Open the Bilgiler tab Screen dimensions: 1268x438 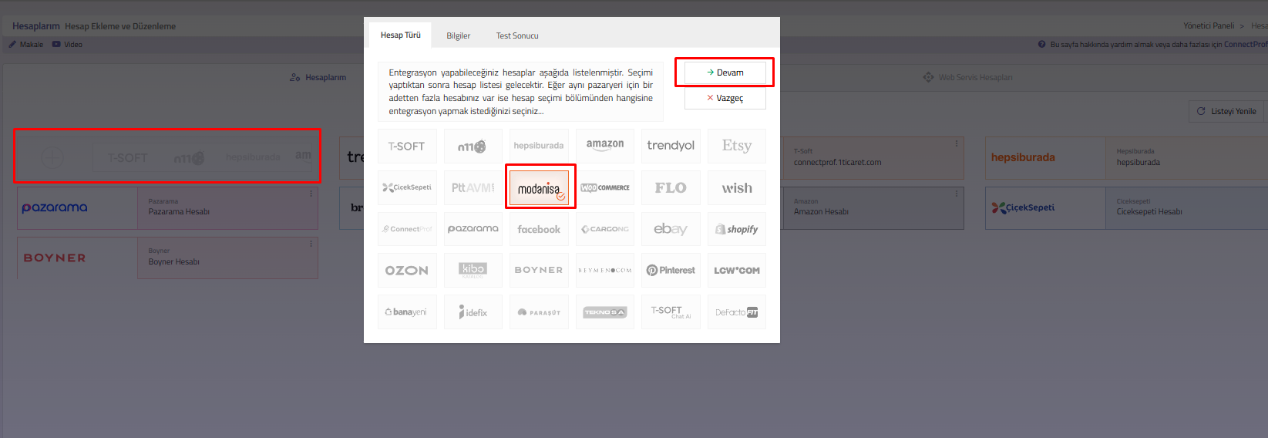click(459, 35)
